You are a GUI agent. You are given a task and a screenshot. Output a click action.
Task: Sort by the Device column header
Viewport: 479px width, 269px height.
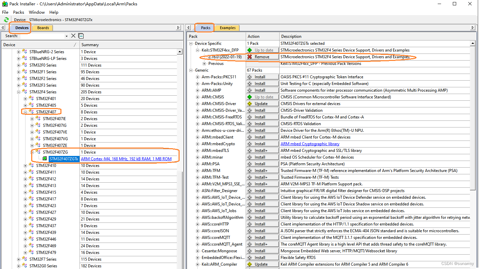pyautogui.click(x=40, y=44)
